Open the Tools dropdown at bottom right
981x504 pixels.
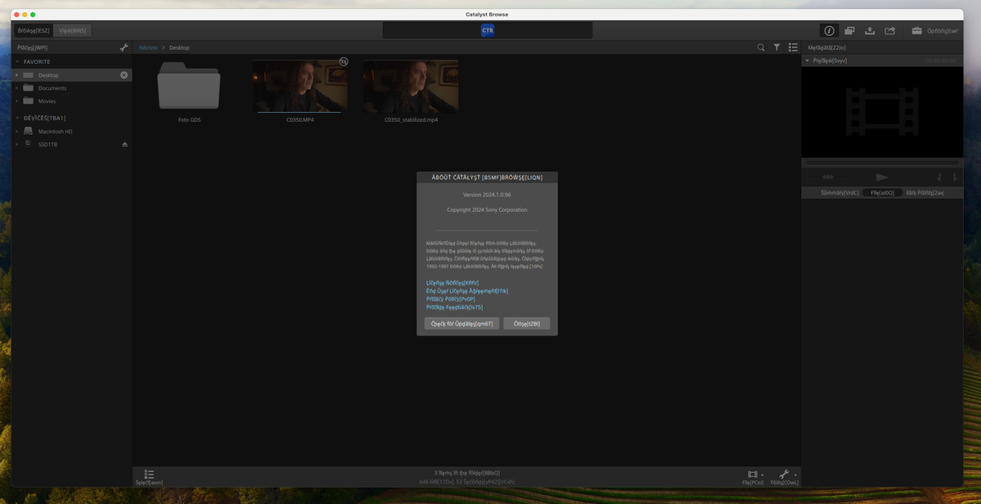click(x=785, y=477)
